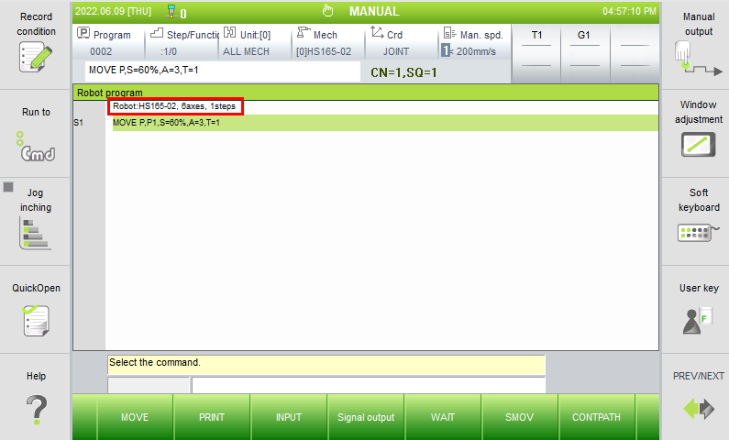The image size is (729, 440).
Task: Open Window adjustment icon
Action: (699, 145)
